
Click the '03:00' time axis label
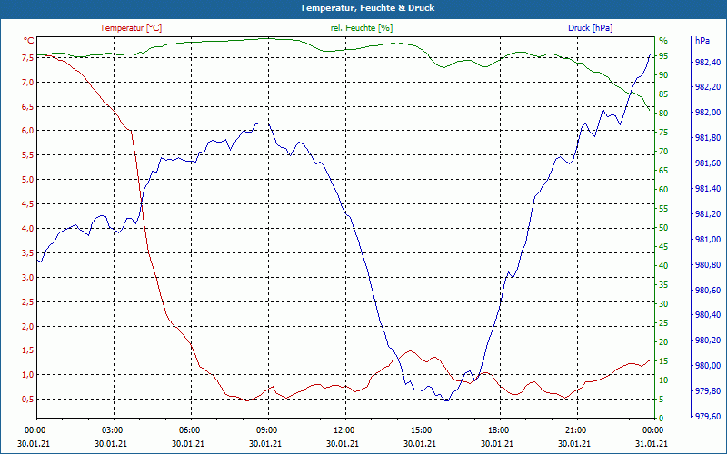[111, 430]
